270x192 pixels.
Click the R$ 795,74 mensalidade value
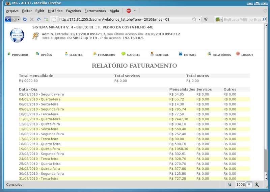[x=178, y=109]
